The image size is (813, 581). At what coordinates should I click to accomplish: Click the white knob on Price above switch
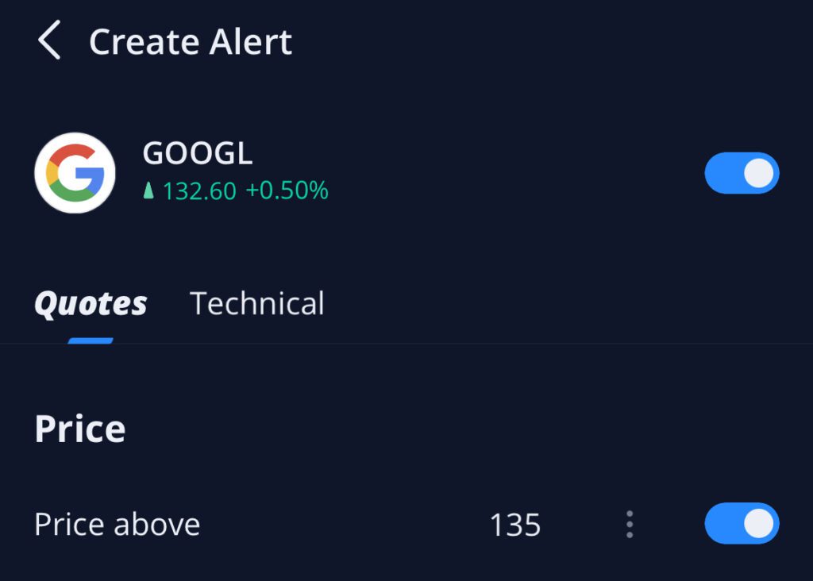760,524
